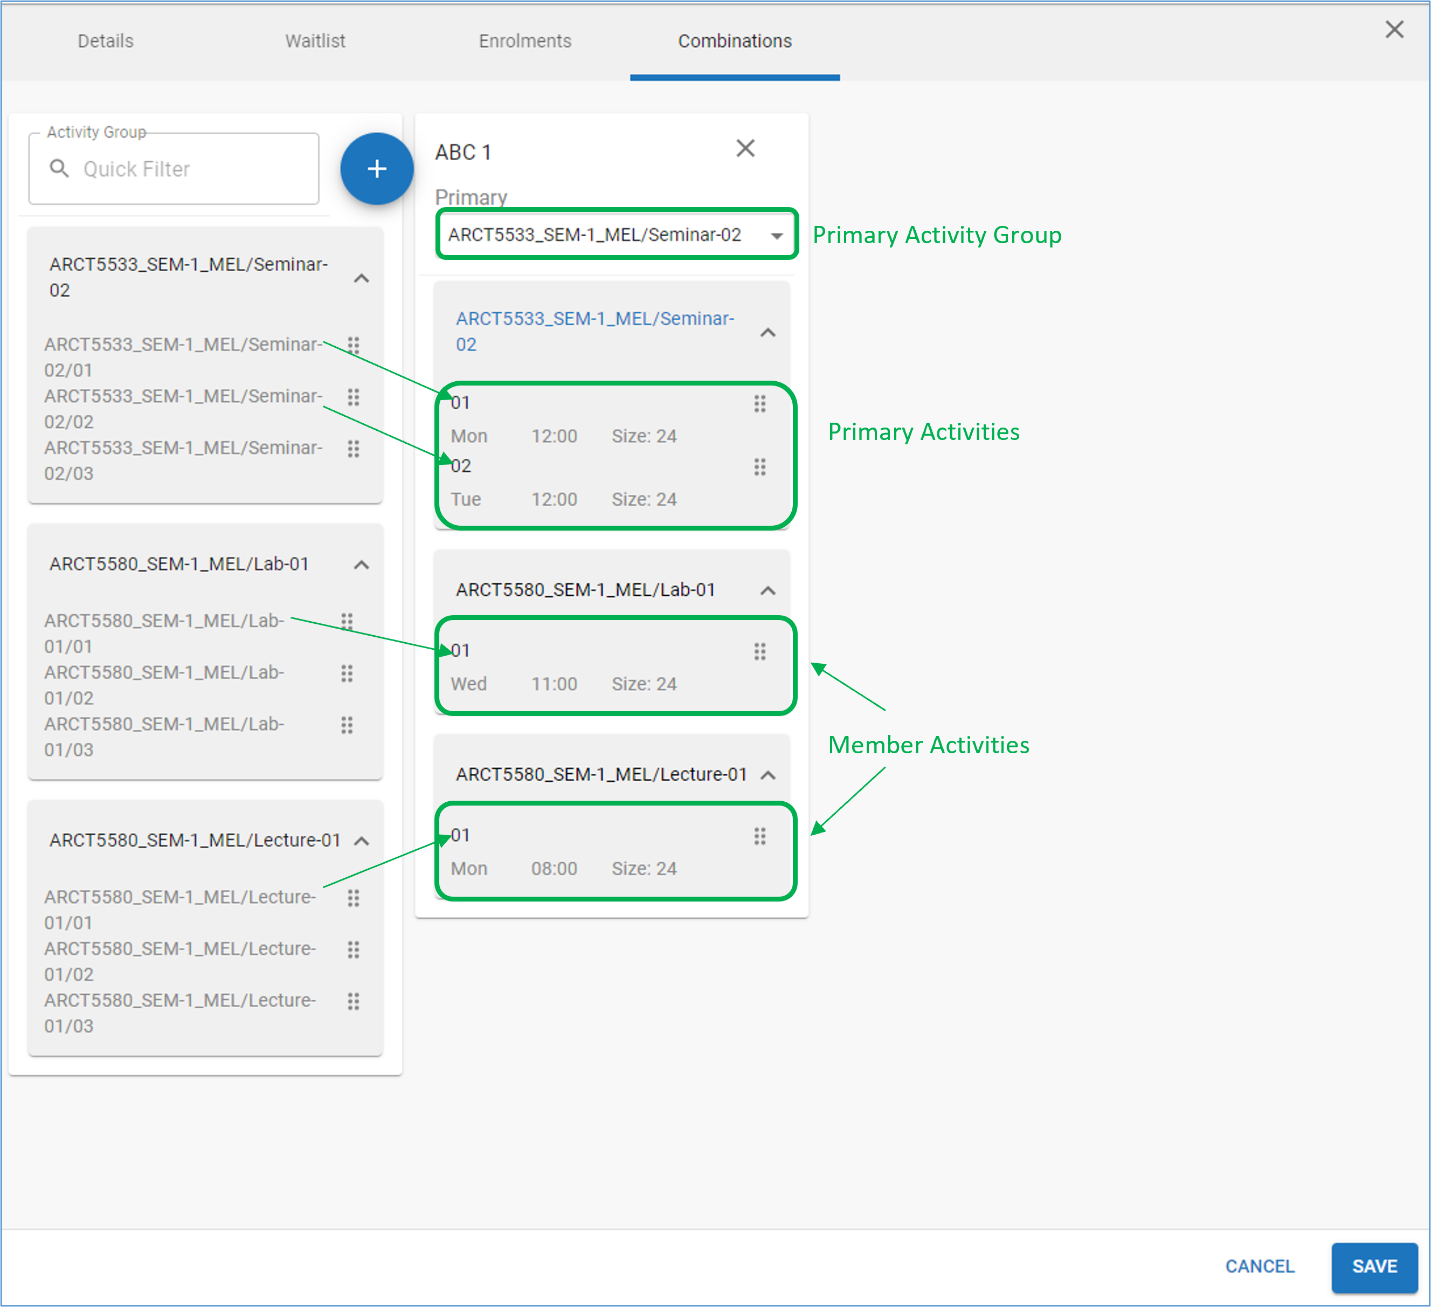Click the search icon in Quick Filter
Screen dimensions: 1431x1307
(60, 169)
